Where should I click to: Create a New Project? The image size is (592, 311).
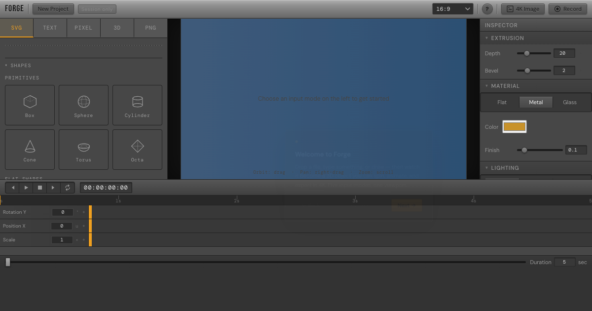tap(53, 9)
